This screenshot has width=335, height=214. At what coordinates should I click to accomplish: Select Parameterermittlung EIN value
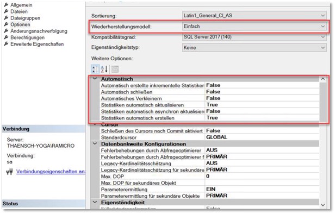262,189
